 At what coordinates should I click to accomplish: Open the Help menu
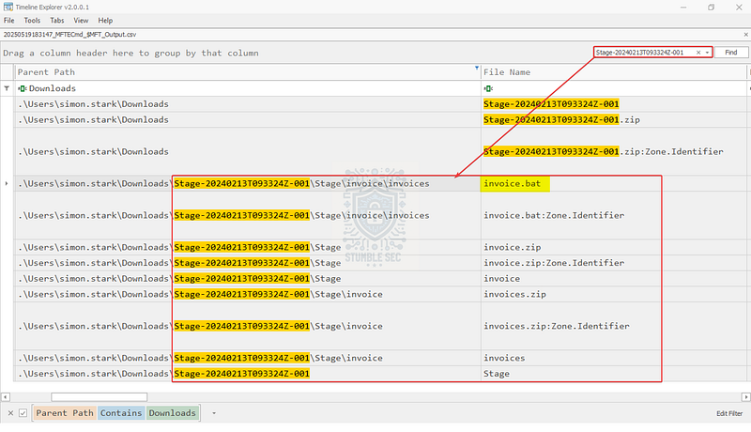click(105, 21)
